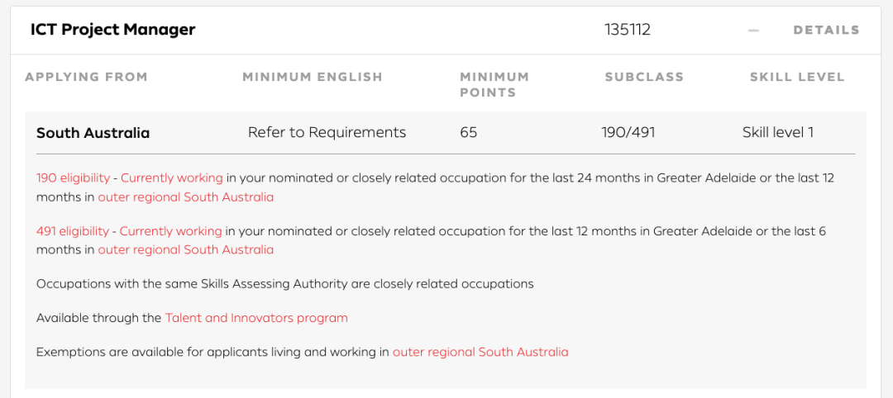Open the Talent and Innovators program link
Screen dimensions: 893x398
(x=256, y=318)
